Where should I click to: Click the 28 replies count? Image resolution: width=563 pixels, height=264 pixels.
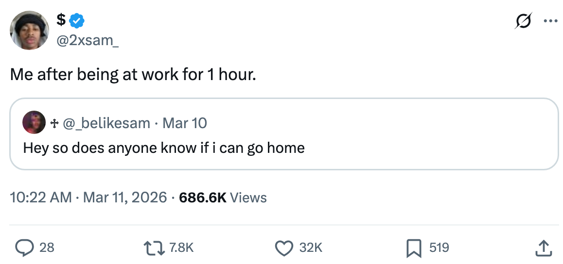[x=47, y=247]
